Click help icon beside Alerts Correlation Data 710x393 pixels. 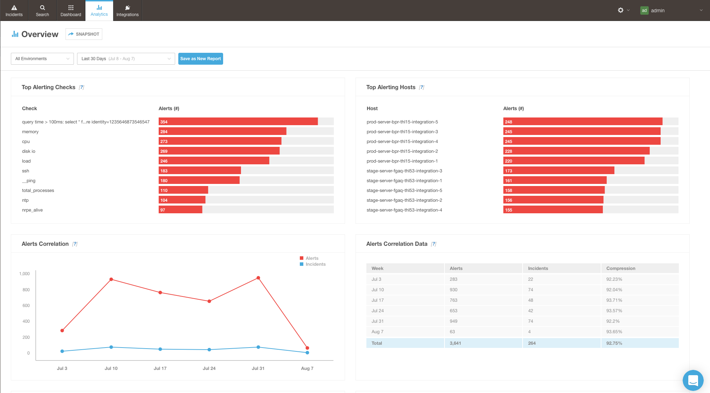click(434, 244)
